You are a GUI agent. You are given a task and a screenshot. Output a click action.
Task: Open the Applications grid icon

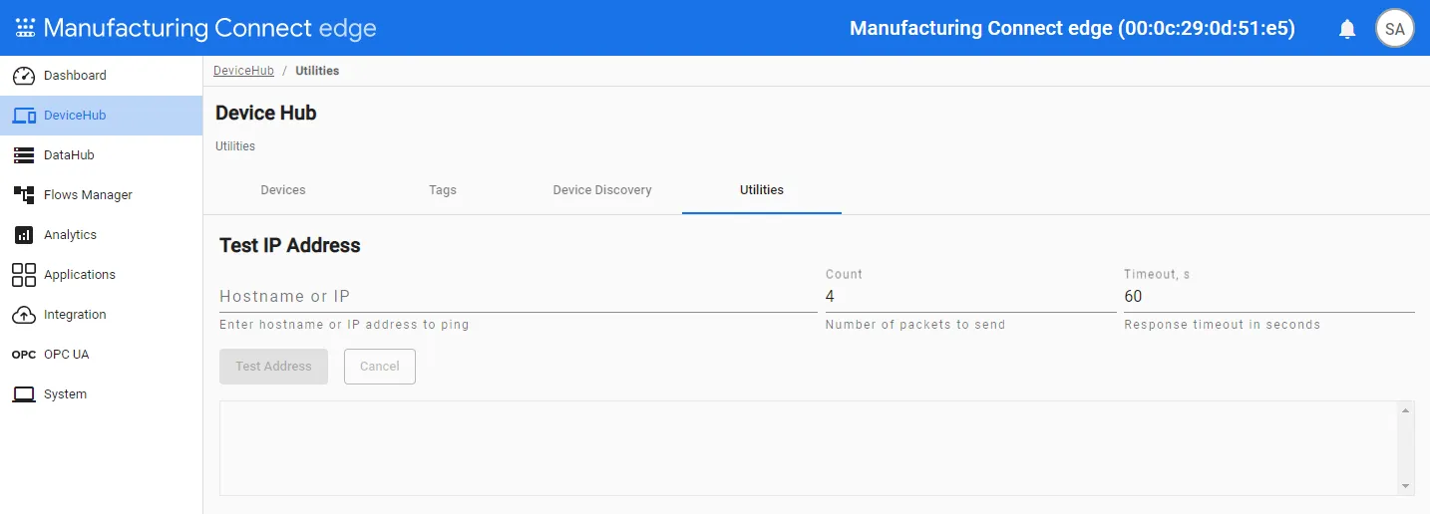24,275
